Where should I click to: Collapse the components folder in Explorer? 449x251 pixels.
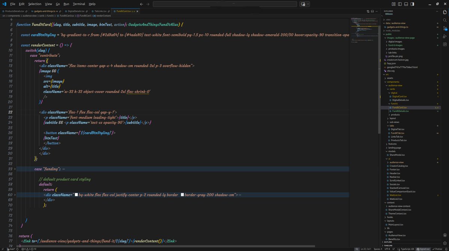[x=393, y=82]
